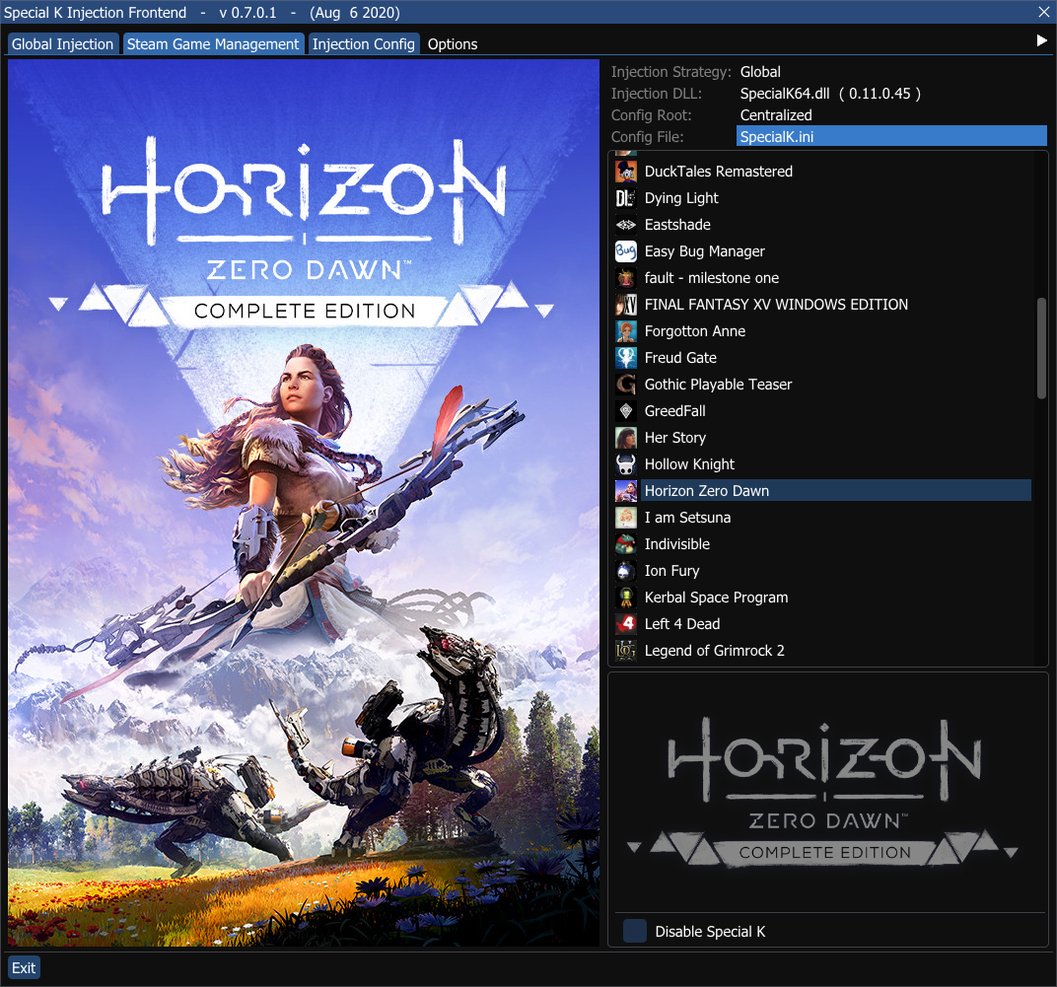Go to the Options tab

tap(453, 43)
